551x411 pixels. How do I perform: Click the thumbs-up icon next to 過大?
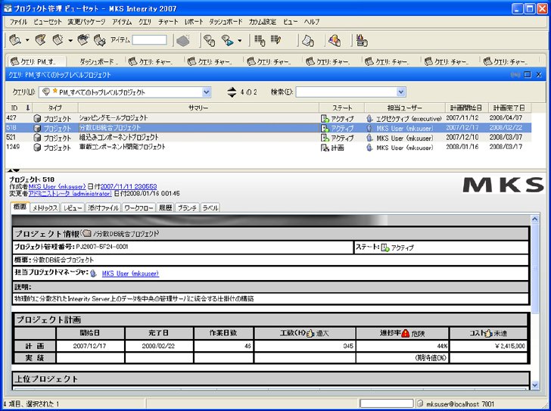point(310,333)
